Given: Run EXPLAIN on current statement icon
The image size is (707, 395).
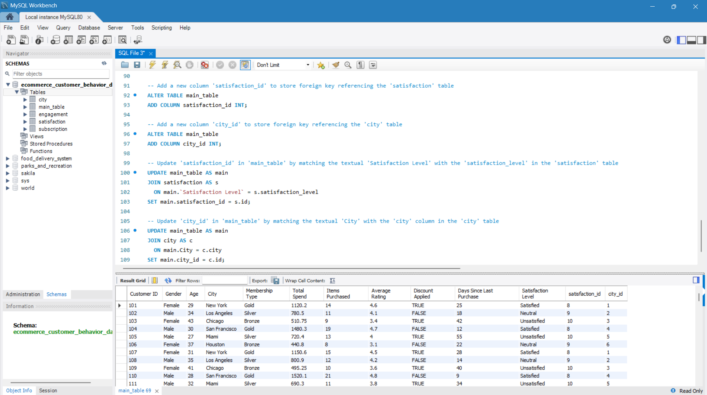Looking at the screenshot, I should (x=177, y=65).
